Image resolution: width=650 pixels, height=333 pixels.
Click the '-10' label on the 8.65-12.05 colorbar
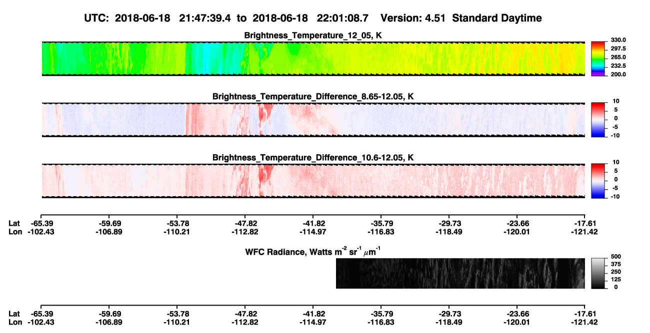[615, 136]
